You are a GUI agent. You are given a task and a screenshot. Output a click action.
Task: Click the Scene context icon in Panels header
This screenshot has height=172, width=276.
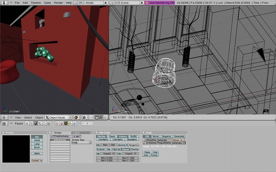(49, 123)
